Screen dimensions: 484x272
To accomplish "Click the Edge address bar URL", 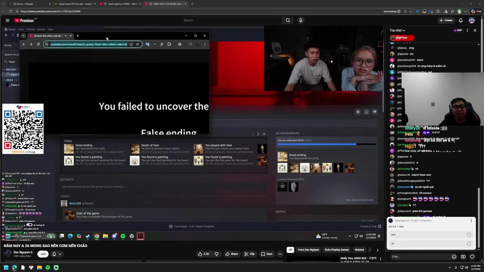I will click(50, 11).
